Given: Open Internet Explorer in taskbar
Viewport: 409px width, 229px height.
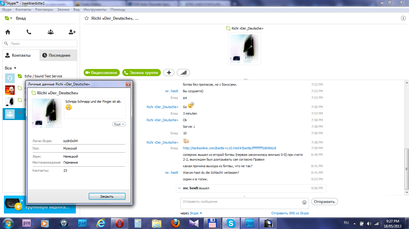Looking at the screenshot, I should 101,223.
